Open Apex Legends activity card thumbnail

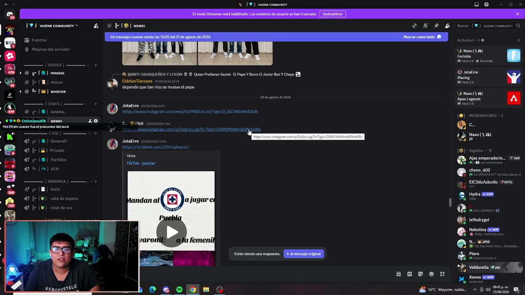click(514, 98)
